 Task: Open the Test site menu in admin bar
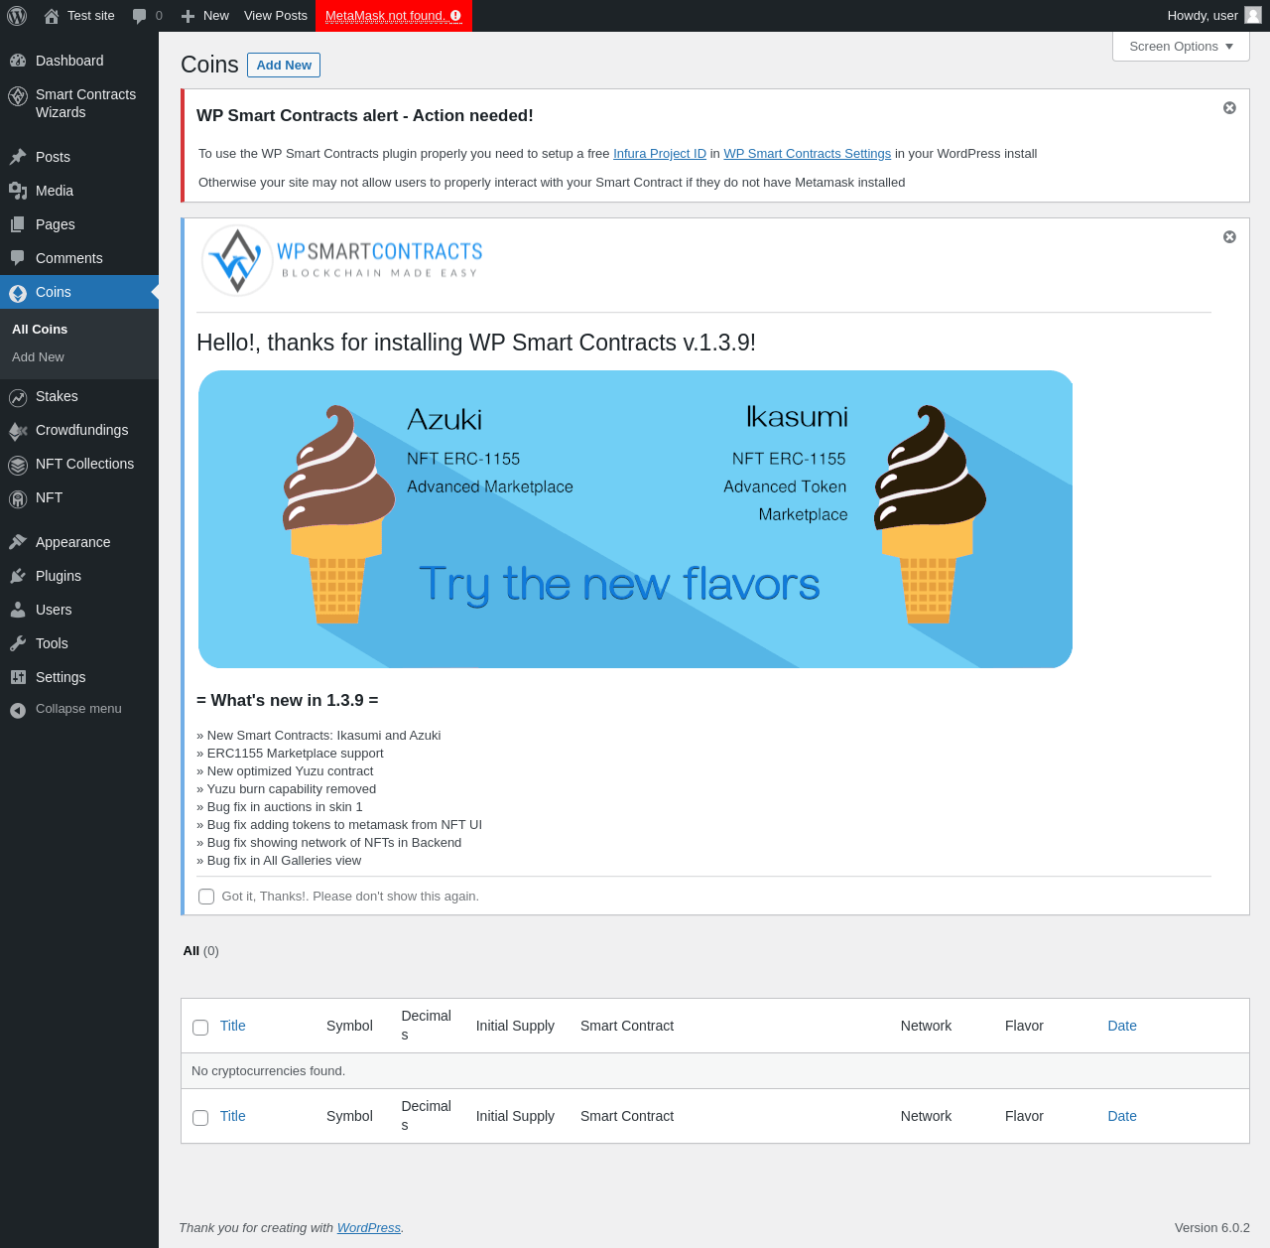click(79, 16)
